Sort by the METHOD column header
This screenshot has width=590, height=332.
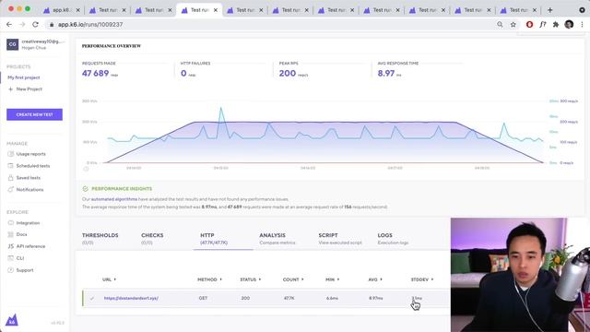point(209,279)
